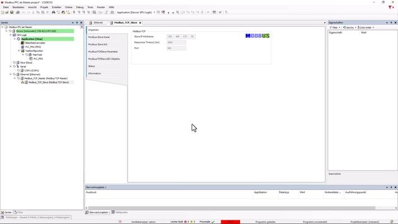This screenshot has width=398, height=224.
Task: Select the ModbusTCPSlave Parameter side tab
Action: 103,52
